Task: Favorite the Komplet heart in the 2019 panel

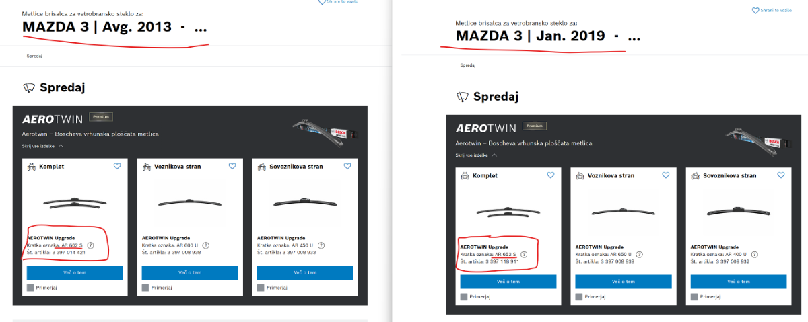Action: coord(551,175)
